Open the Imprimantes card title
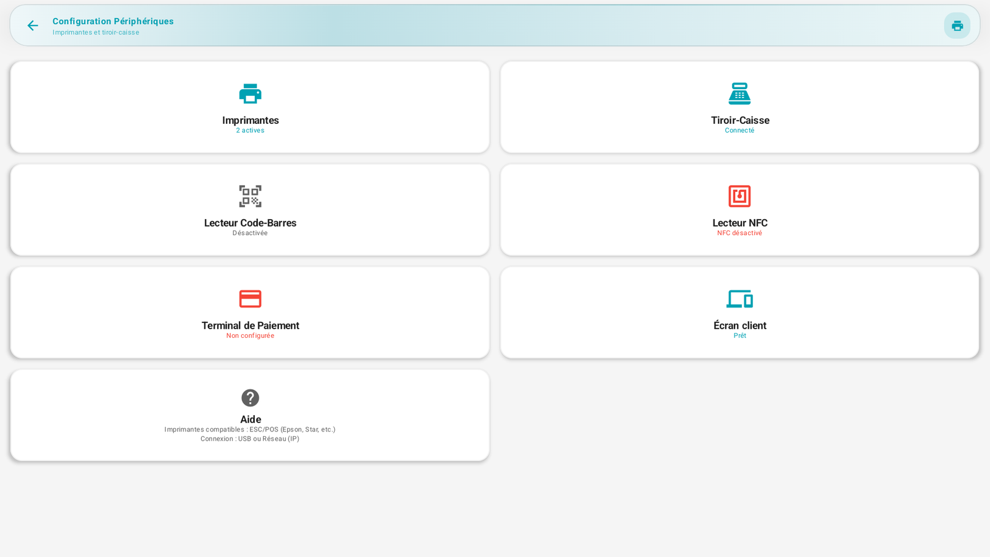The width and height of the screenshot is (990, 557). (251, 120)
